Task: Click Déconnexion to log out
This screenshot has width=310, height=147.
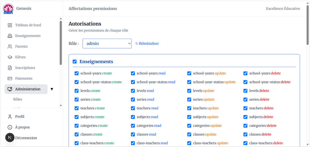Action: 26,138
